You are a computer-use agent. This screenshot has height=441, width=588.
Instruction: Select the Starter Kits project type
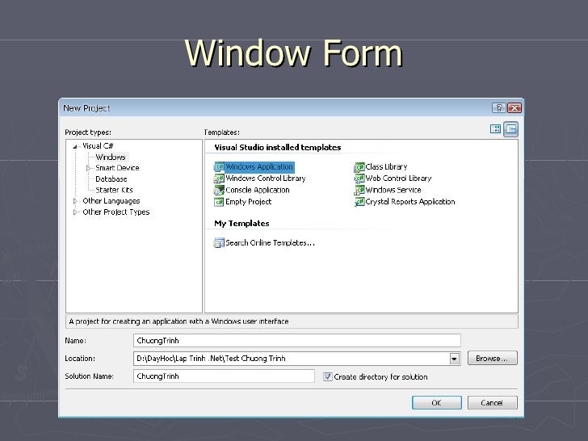pos(114,190)
